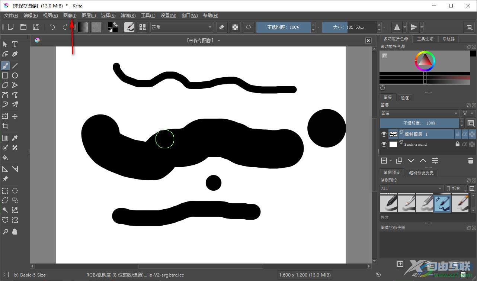The height and width of the screenshot is (281, 477).
Task: Select the Freehand Brush tool
Action: 5,66
